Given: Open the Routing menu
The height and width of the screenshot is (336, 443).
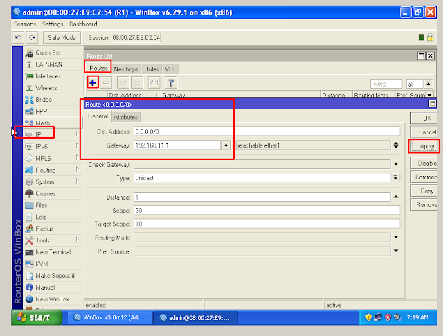Looking at the screenshot, I should pos(45,170).
